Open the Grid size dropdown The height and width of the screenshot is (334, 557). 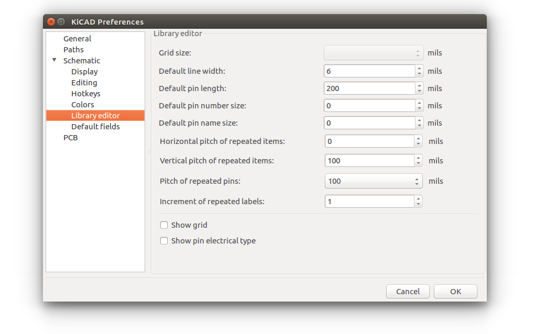[374, 53]
